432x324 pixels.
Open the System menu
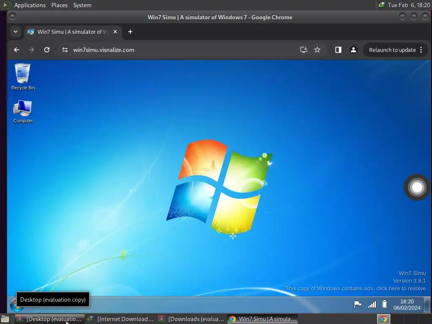(x=82, y=5)
